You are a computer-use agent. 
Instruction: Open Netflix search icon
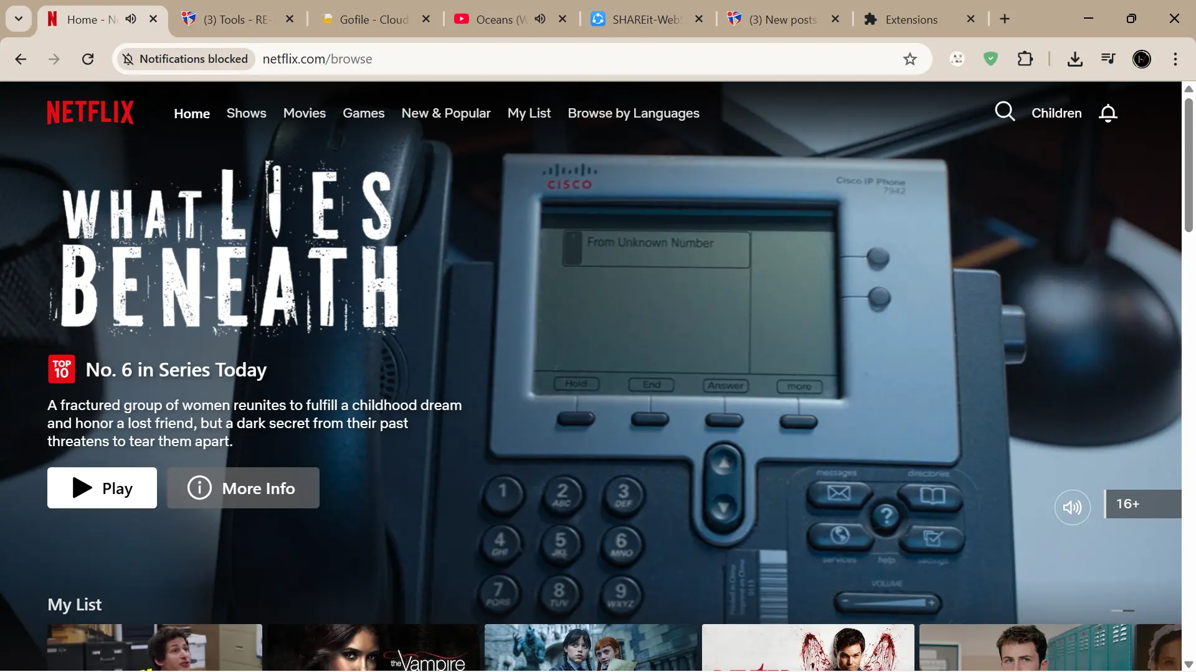click(1005, 113)
